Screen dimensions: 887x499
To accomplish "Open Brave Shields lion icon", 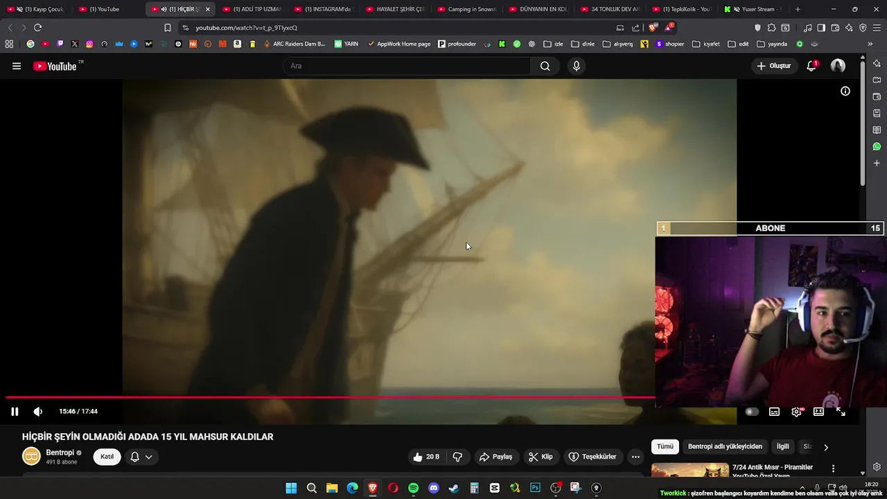I will 653,28.
